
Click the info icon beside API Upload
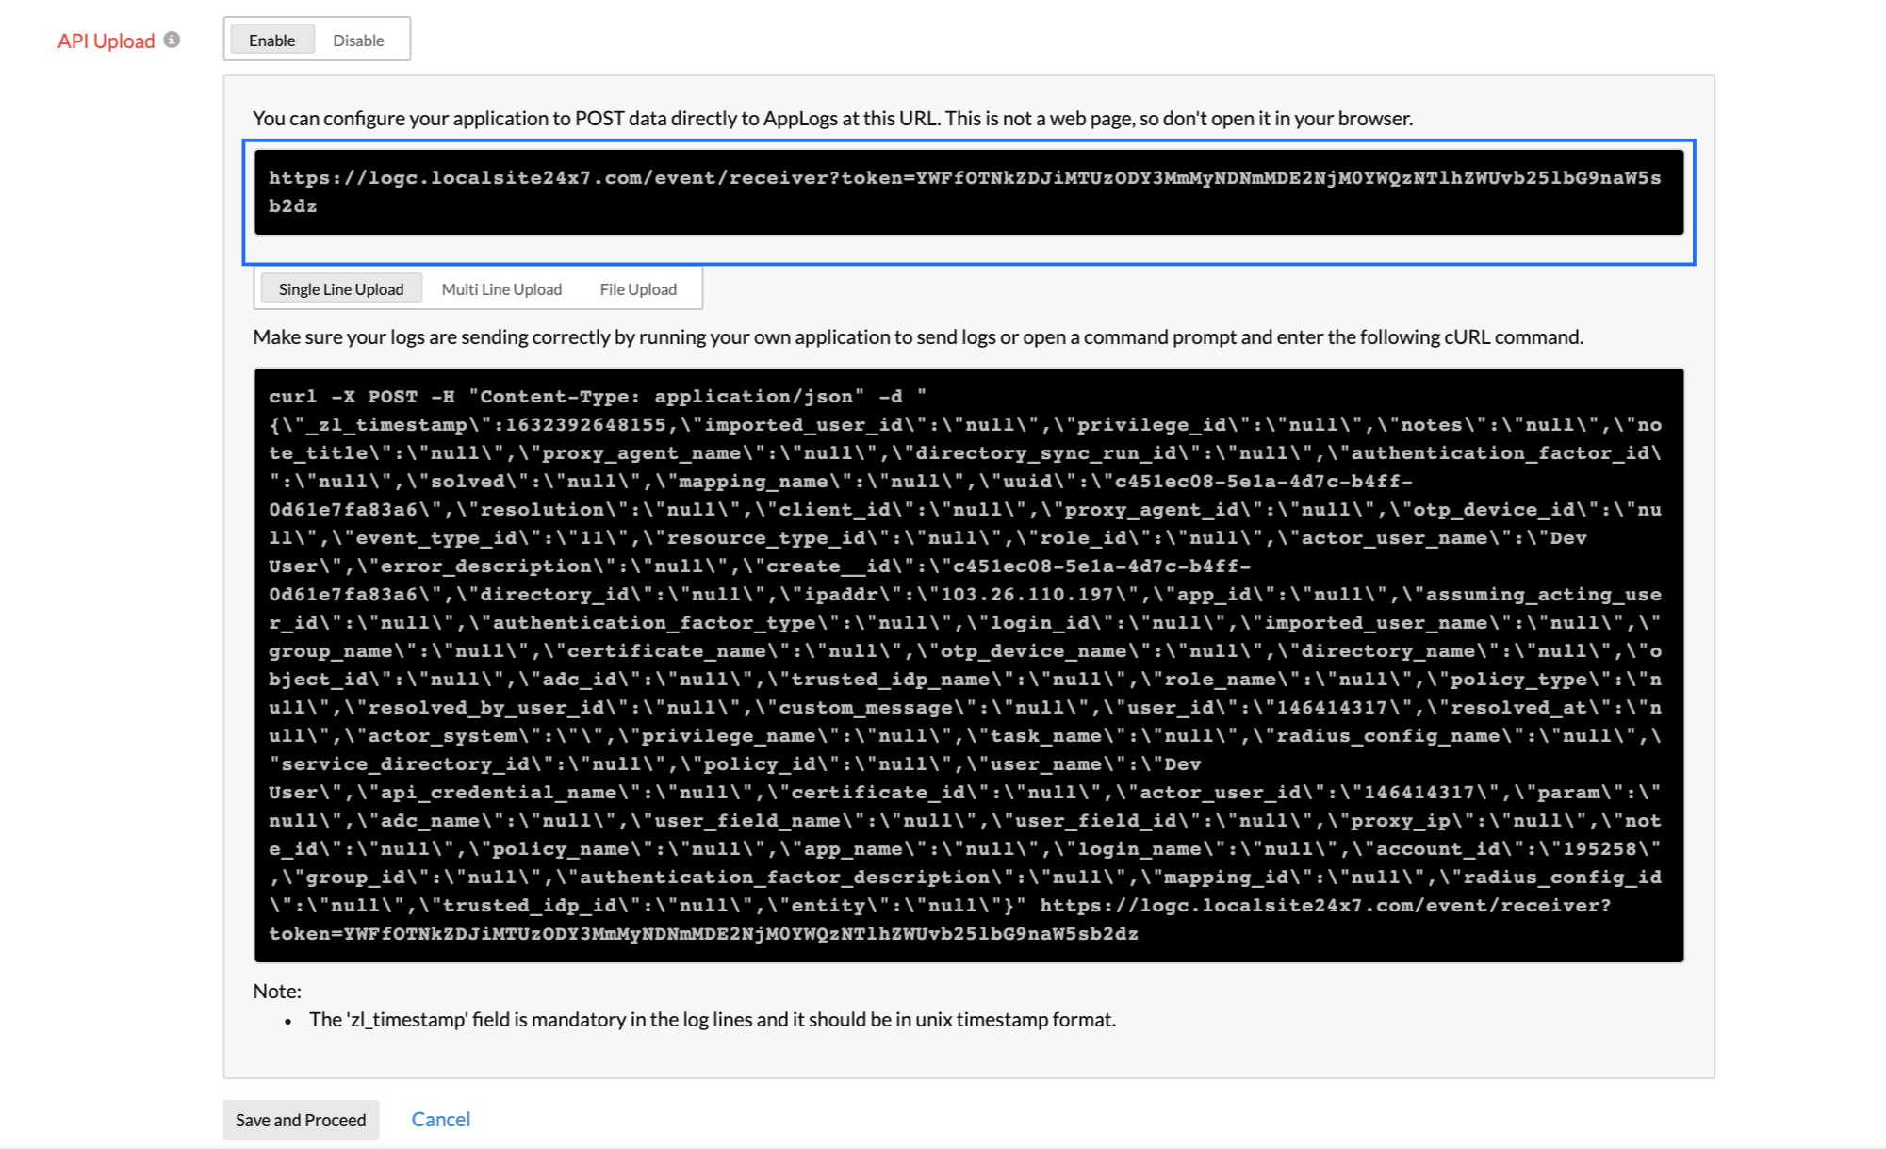pyautogui.click(x=172, y=40)
